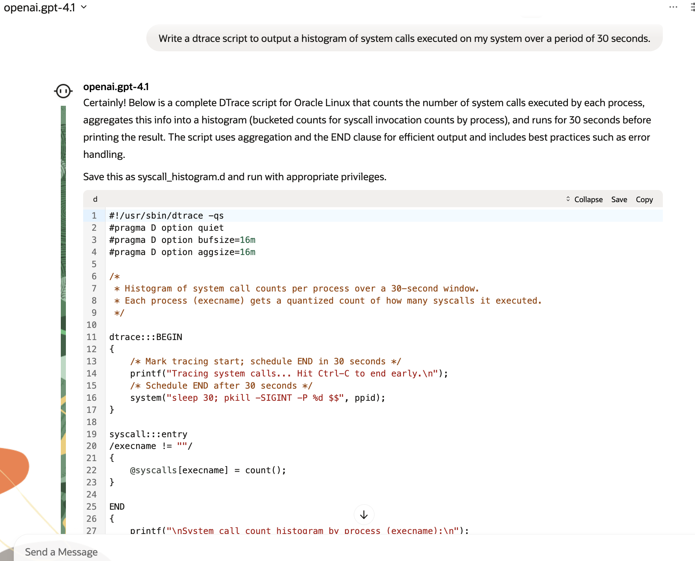
Task: Copy the dtrace script code
Action: coord(644,199)
